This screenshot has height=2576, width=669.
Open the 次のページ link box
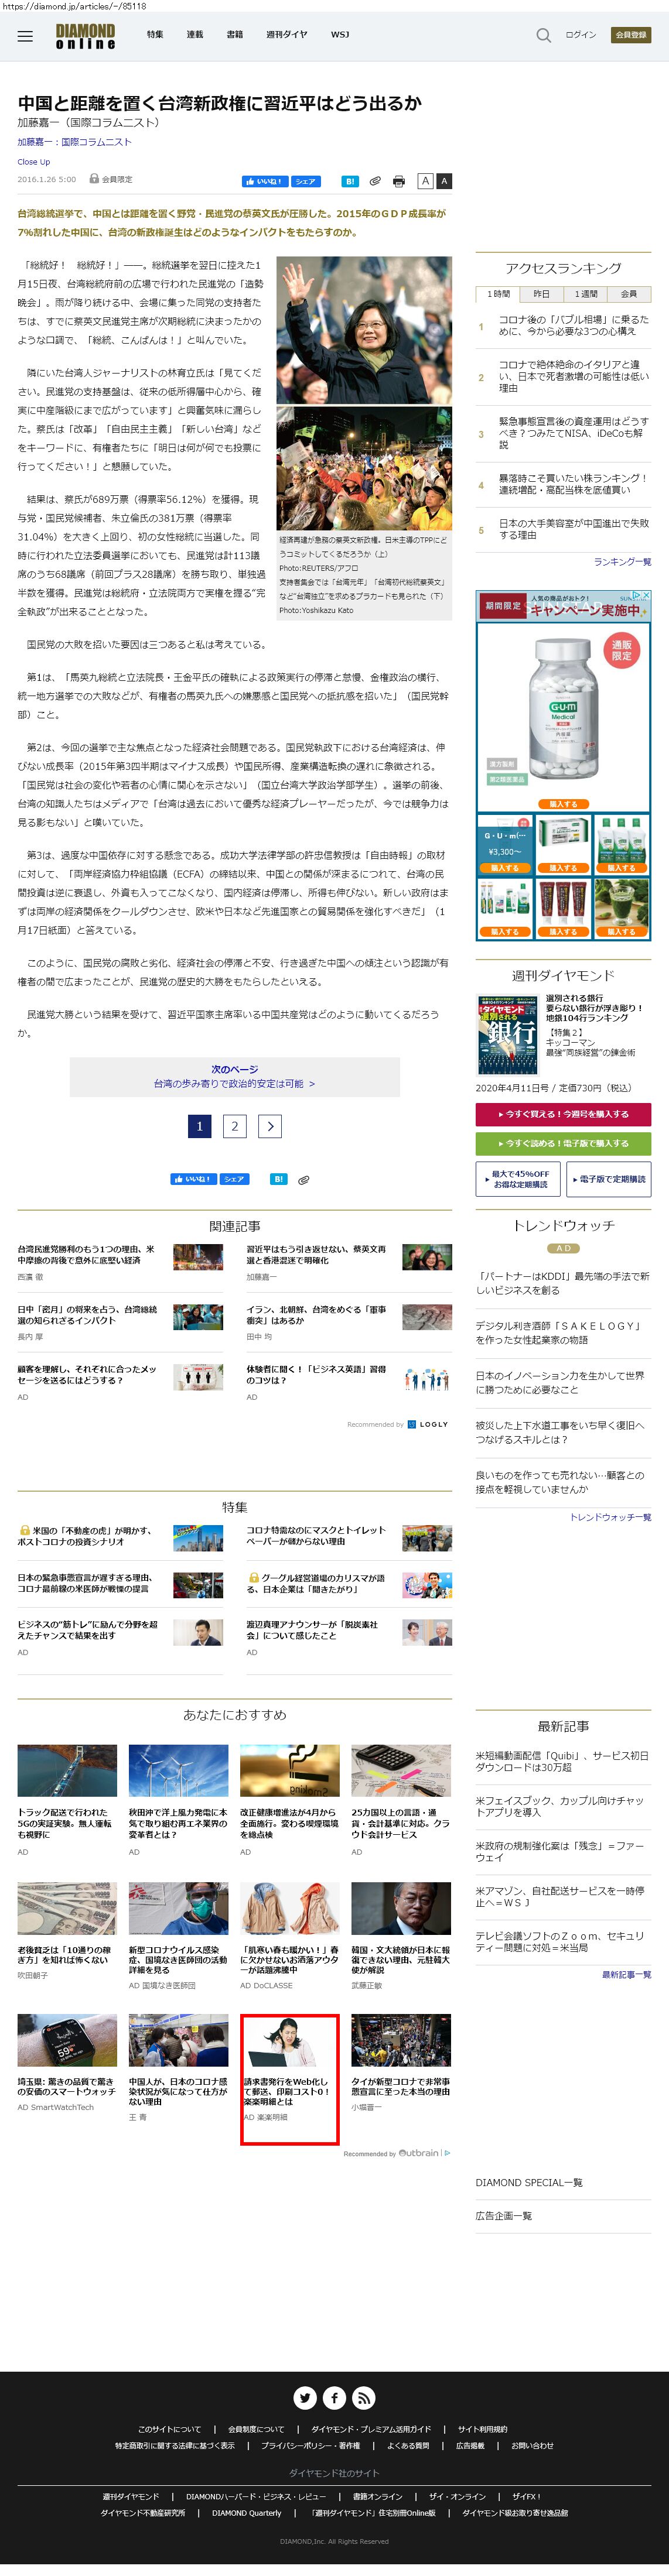pyautogui.click(x=235, y=1076)
